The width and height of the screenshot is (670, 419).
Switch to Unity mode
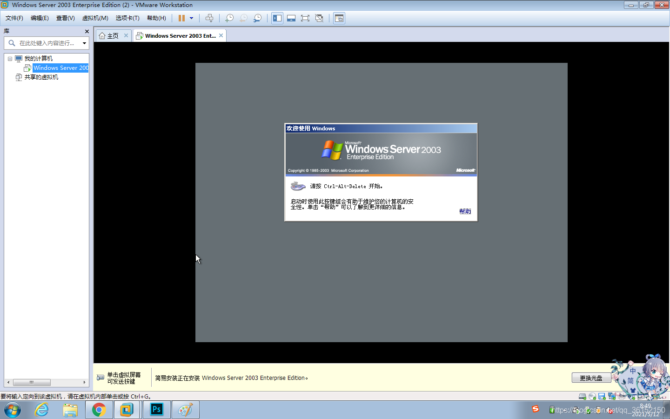pyautogui.click(x=319, y=18)
